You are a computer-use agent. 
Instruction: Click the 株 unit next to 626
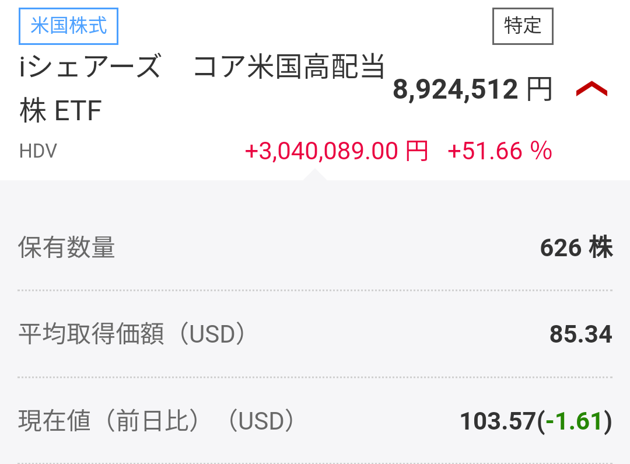(x=600, y=248)
